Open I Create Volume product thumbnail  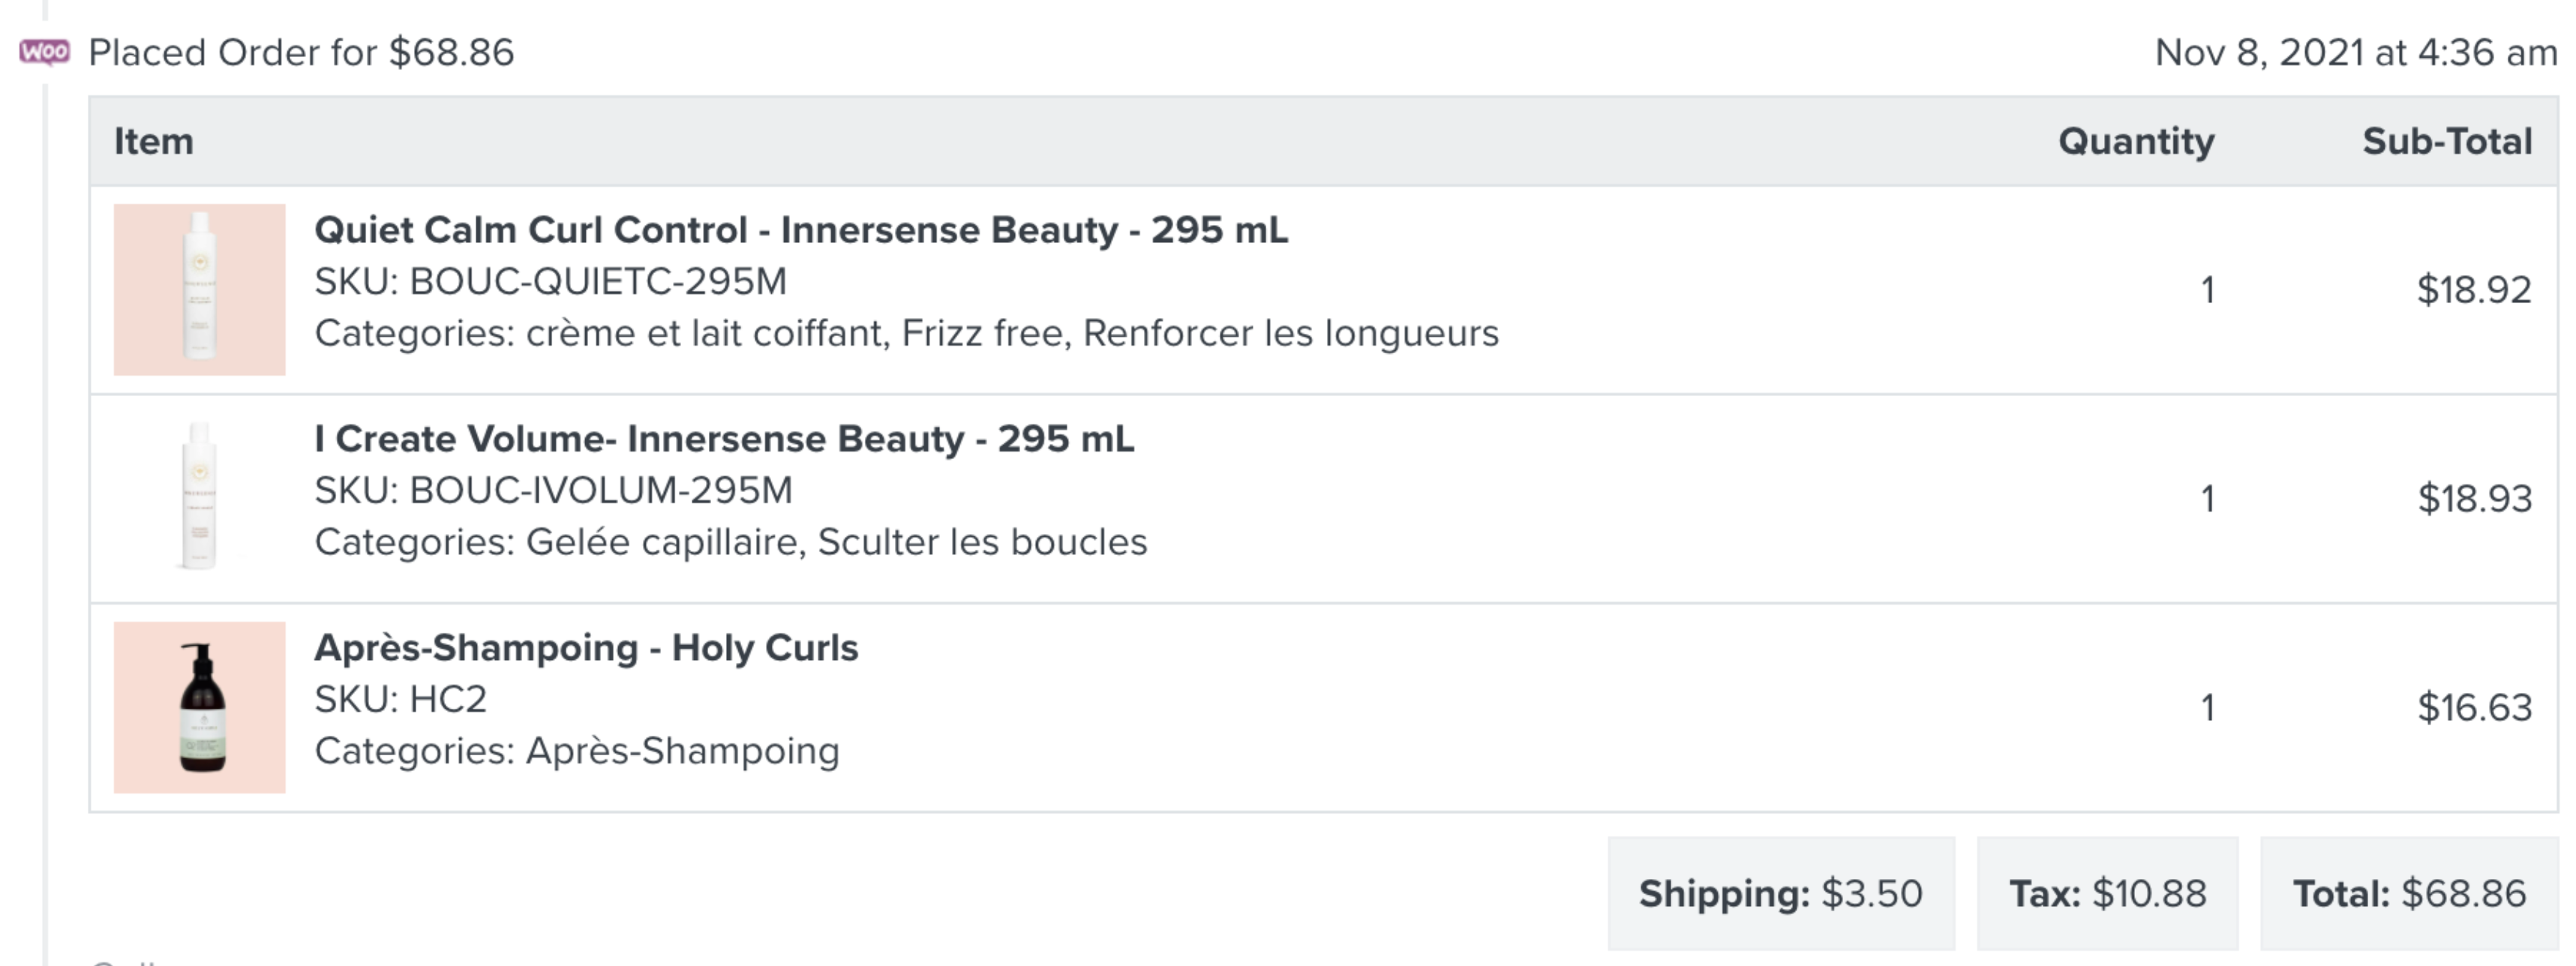tap(199, 499)
